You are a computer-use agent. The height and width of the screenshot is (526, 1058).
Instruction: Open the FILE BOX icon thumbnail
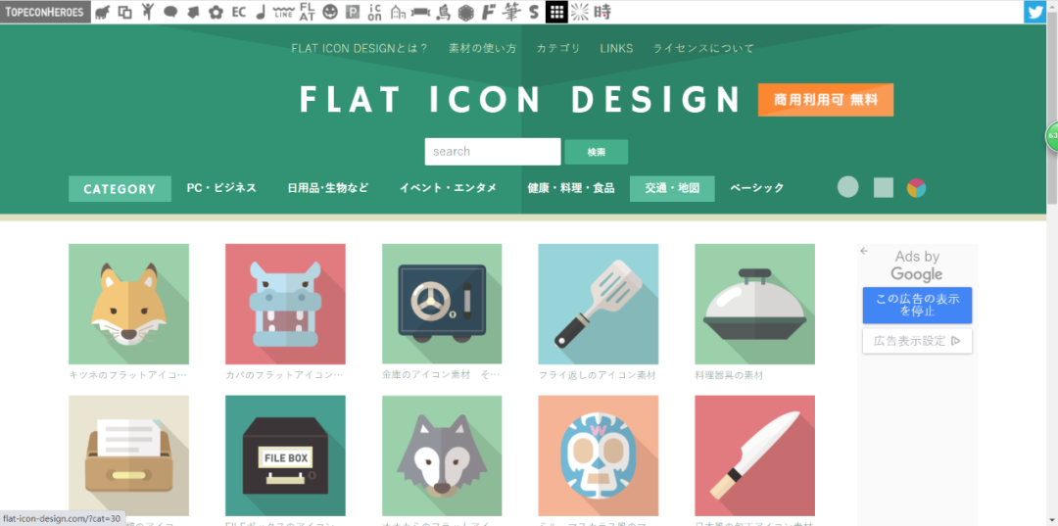pos(285,455)
